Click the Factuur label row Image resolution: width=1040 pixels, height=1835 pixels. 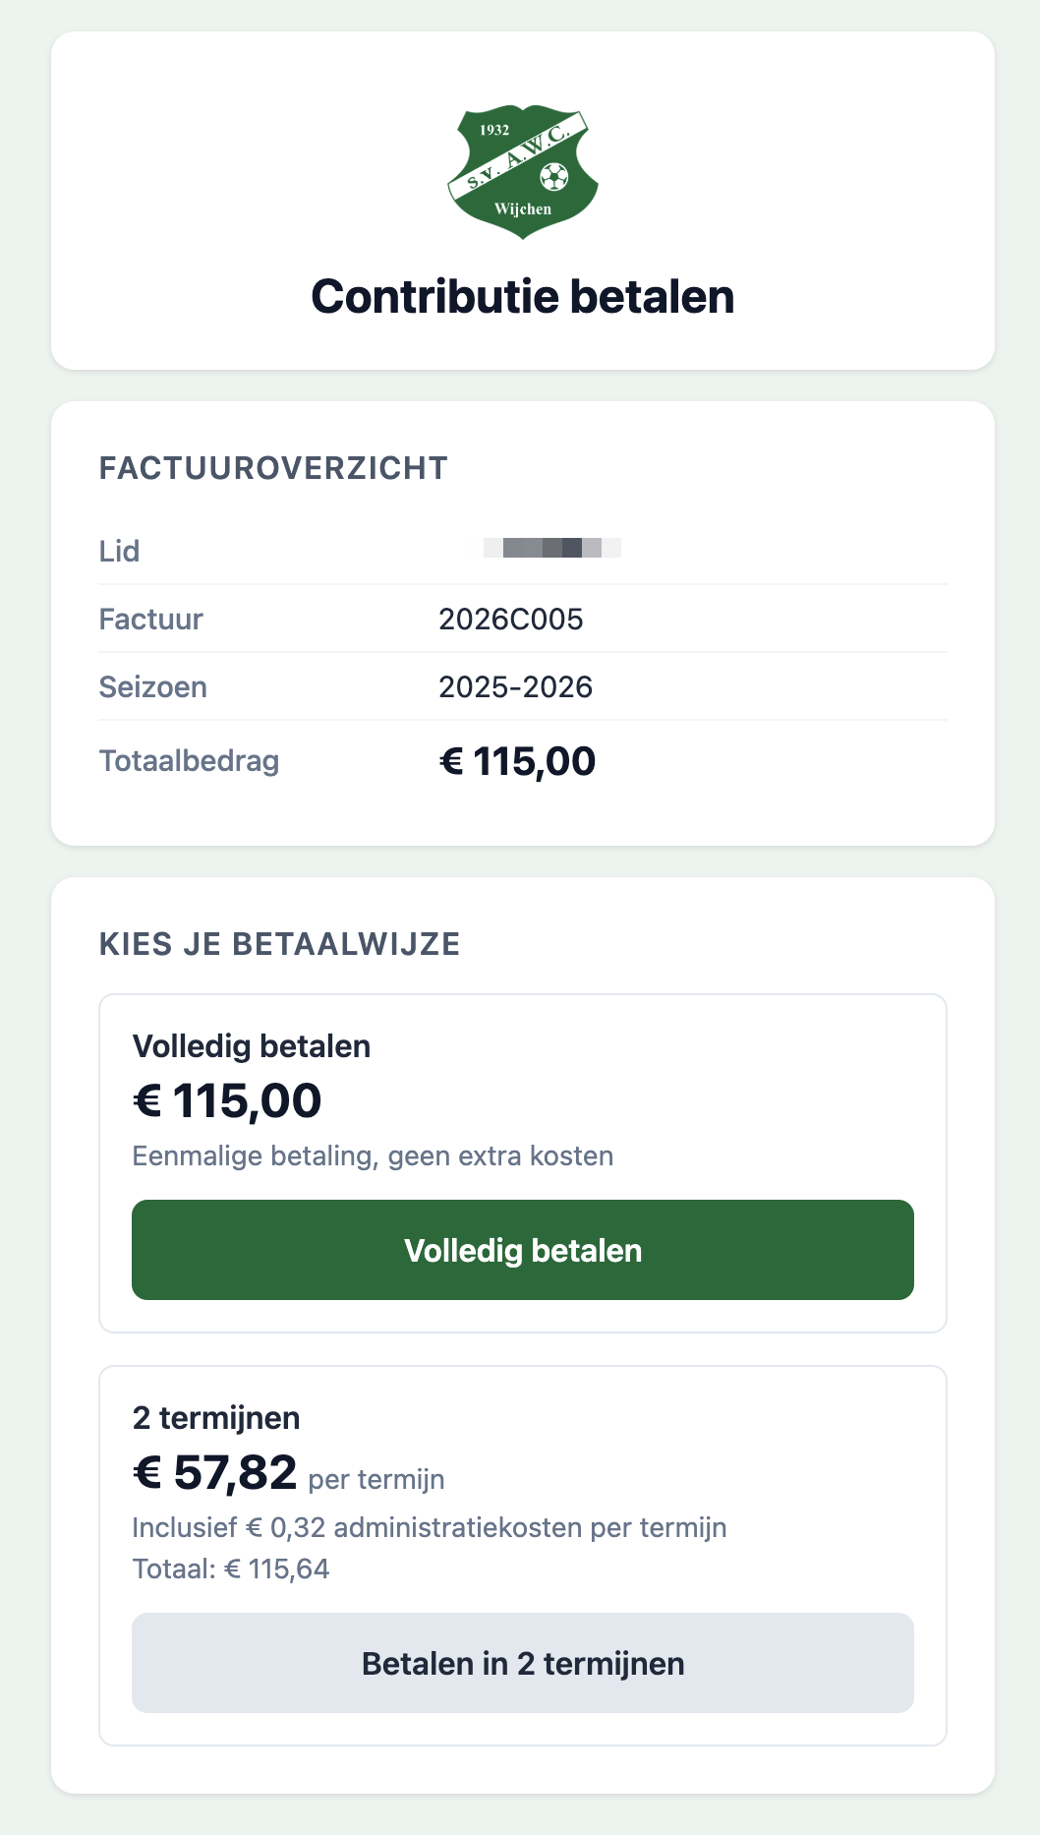click(150, 619)
